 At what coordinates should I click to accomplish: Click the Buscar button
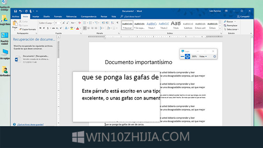pyautogui.click(x=230, y=22)
